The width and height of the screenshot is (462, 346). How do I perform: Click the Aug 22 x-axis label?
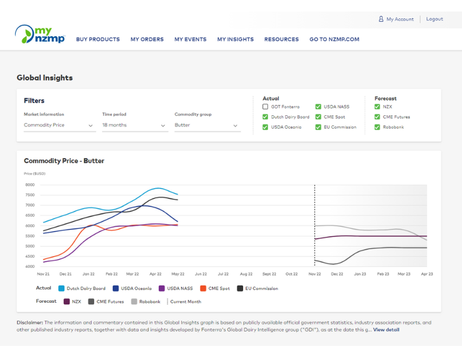[246, 274]
